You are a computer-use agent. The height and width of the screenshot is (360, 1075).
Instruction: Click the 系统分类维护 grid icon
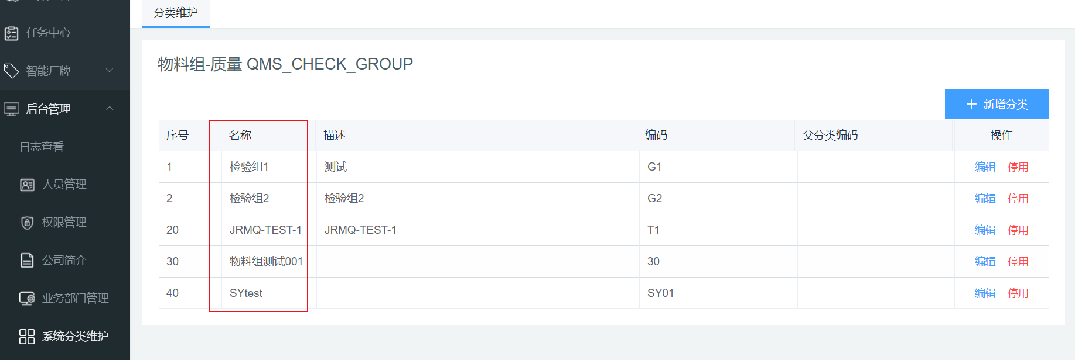pos(27,337)
